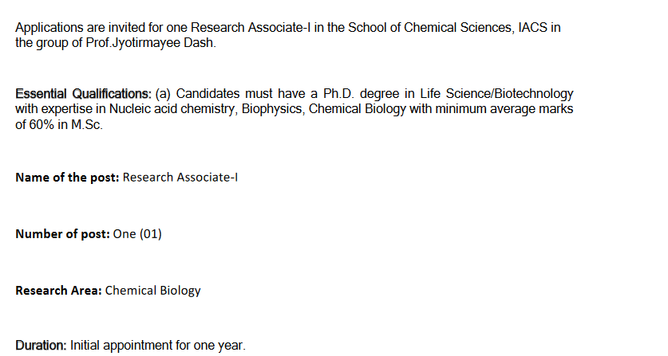Click the 'Number of post:' label

click(x=62, y=234)
